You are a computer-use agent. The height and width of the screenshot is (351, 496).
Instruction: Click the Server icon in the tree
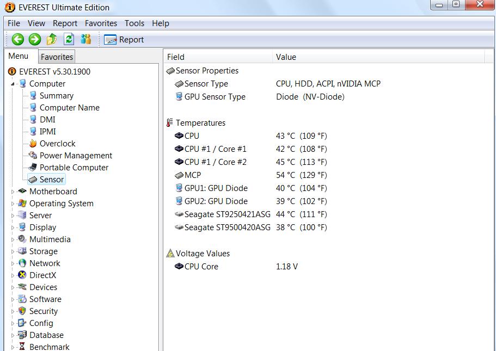[22, 215]
